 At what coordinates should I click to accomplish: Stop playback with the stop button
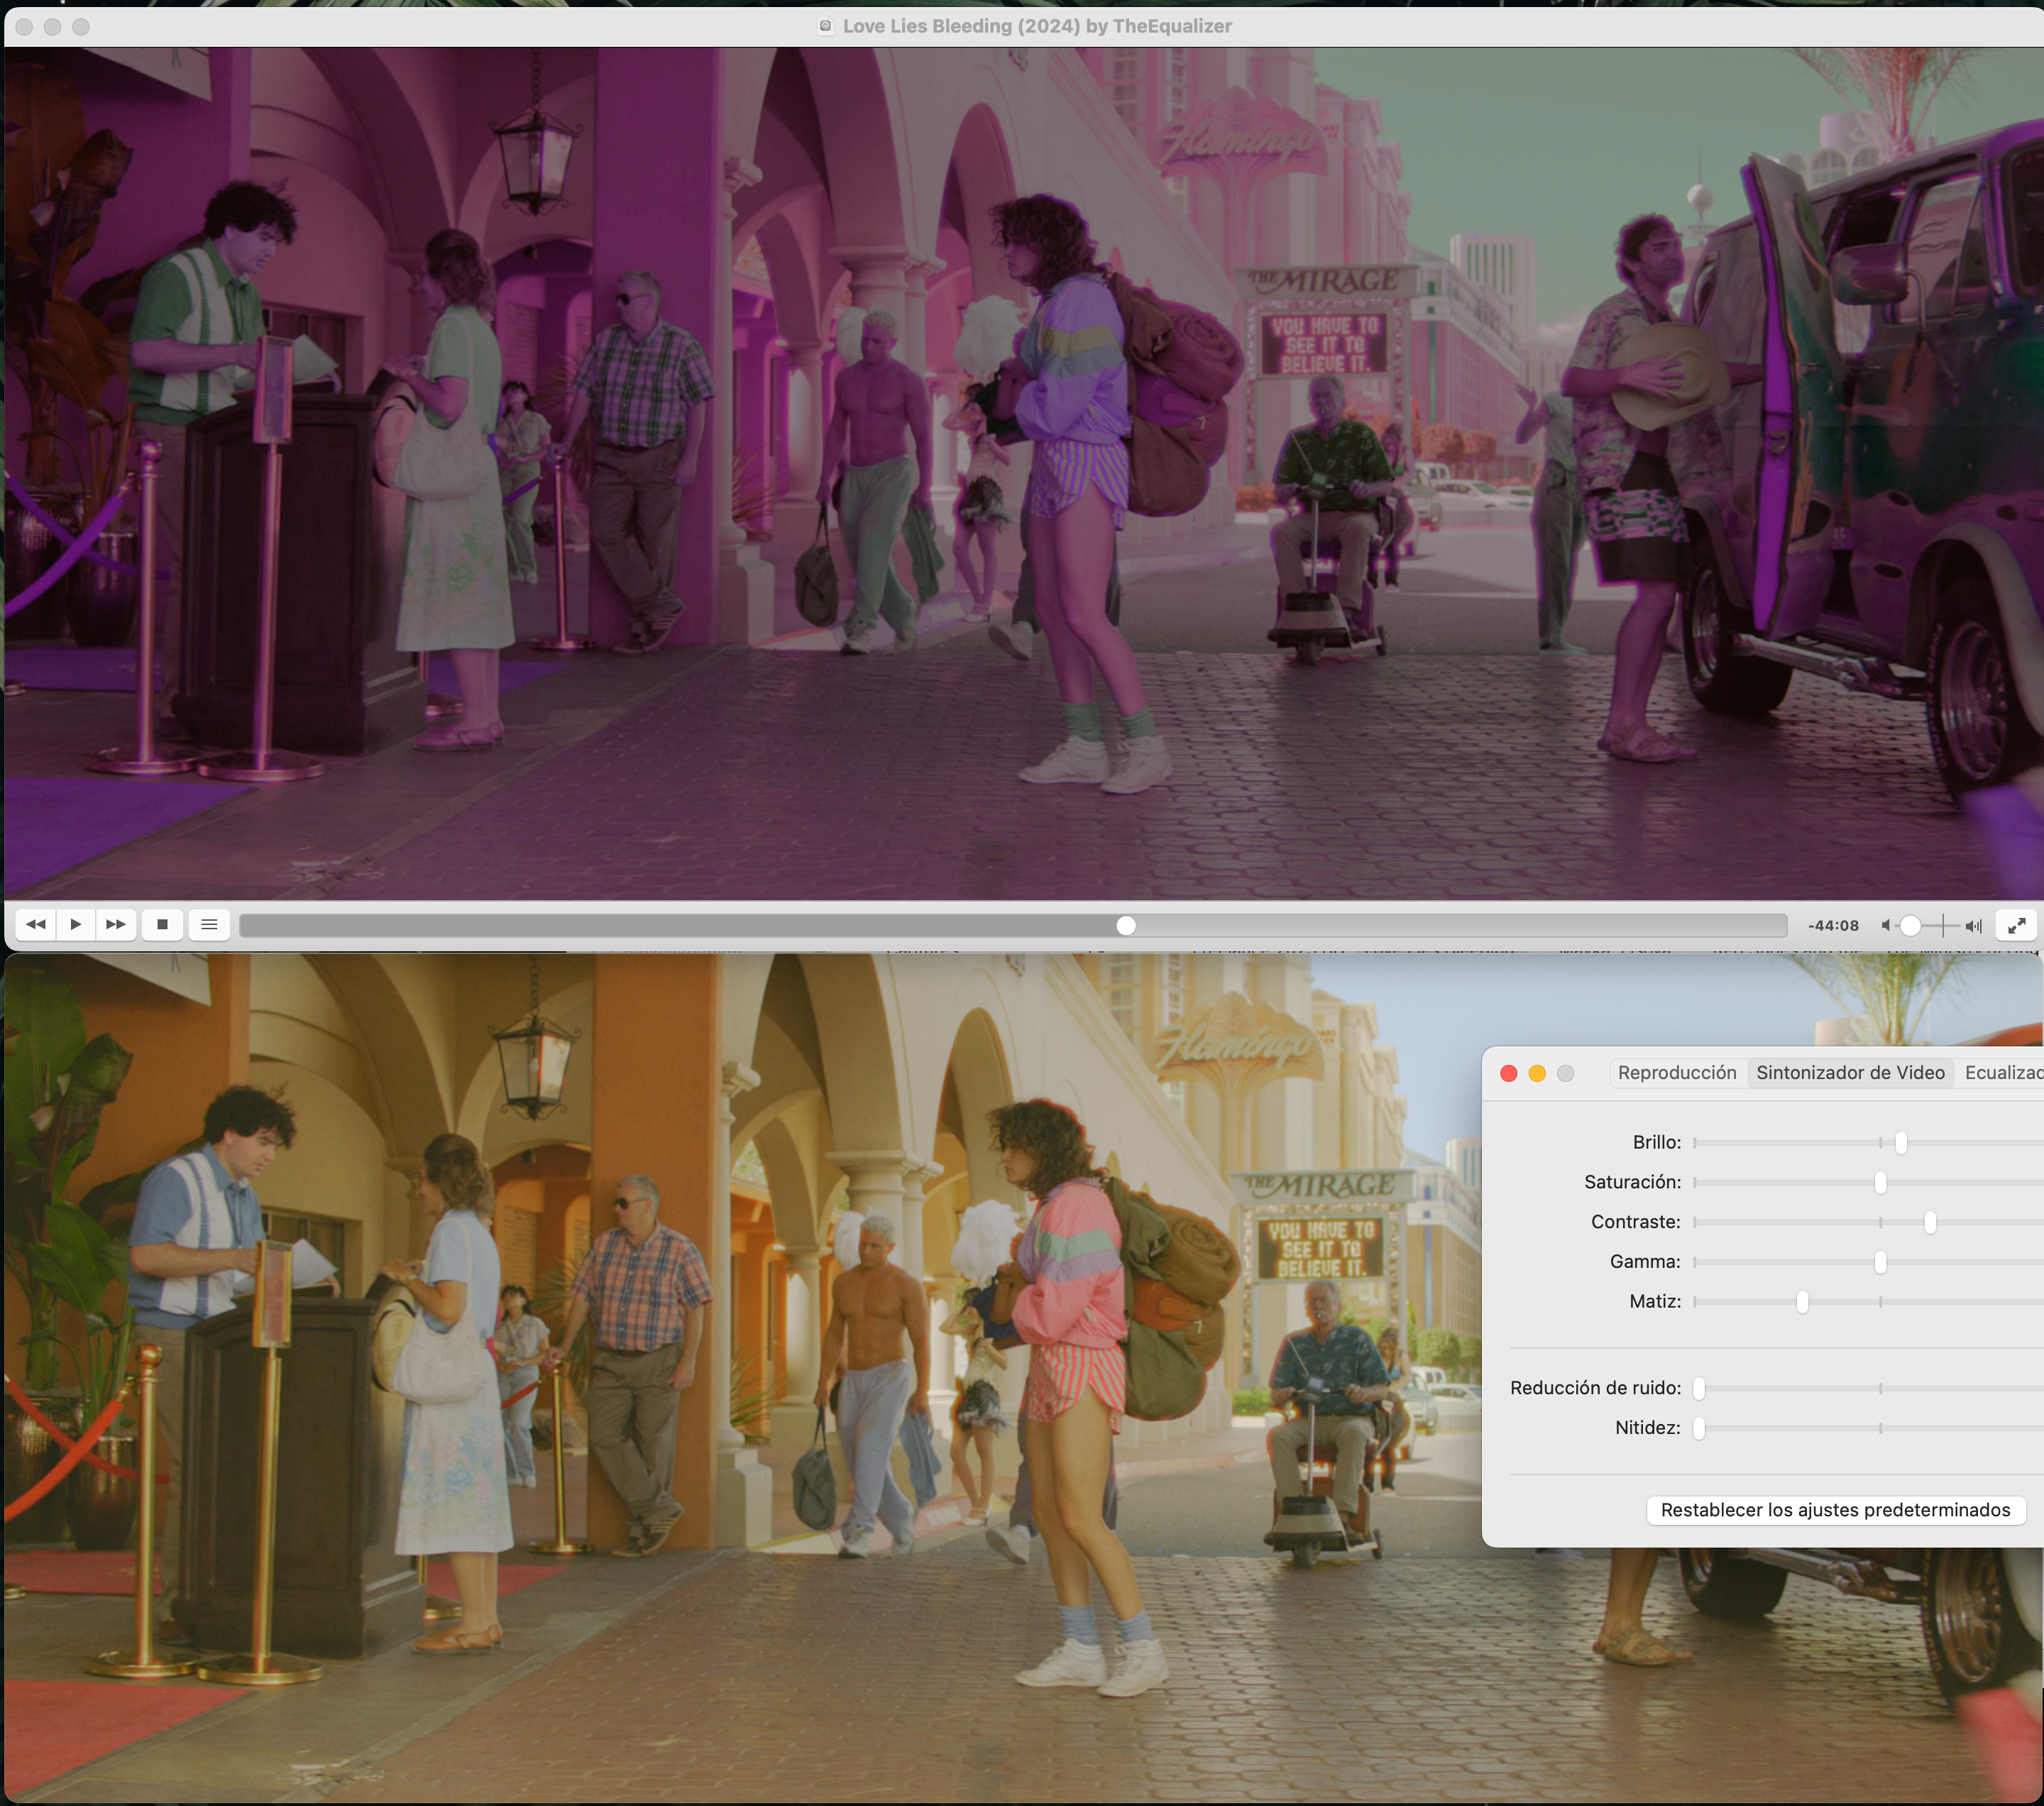pos(162,925)
